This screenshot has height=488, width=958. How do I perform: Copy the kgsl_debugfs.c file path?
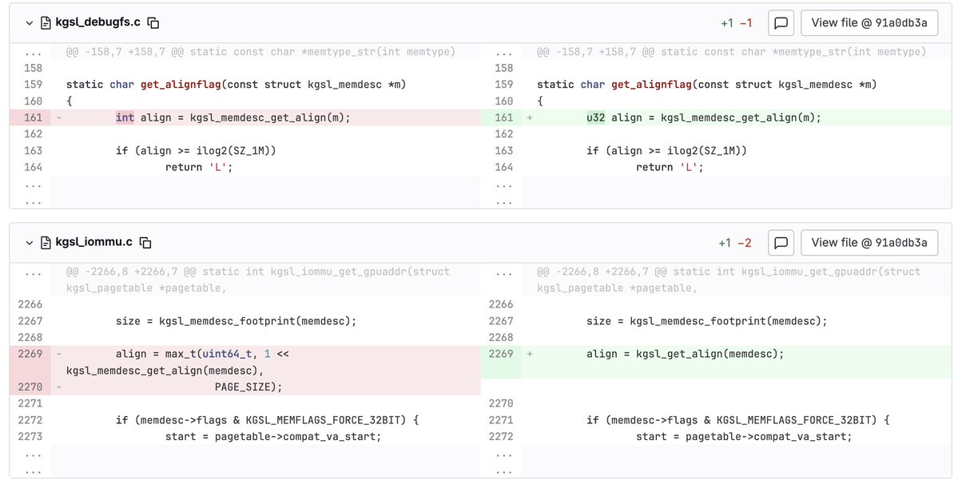pyautogui.click(x=153, y=23)
